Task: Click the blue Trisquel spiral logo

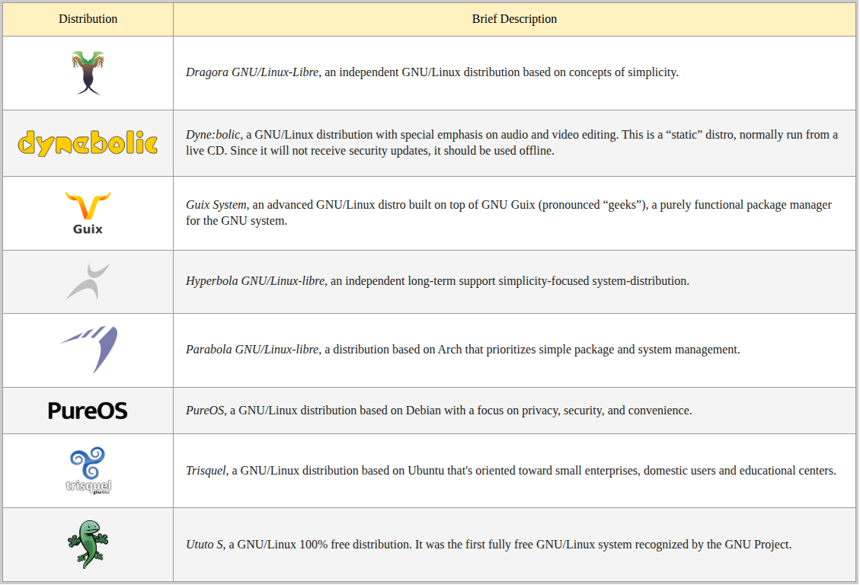Action: [88, 471]
